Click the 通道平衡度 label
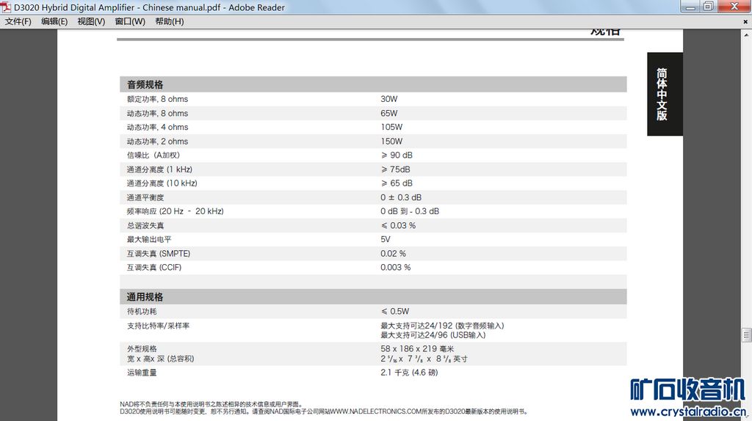The width and height of the screenshot is (752, 421). pos(145,197)
